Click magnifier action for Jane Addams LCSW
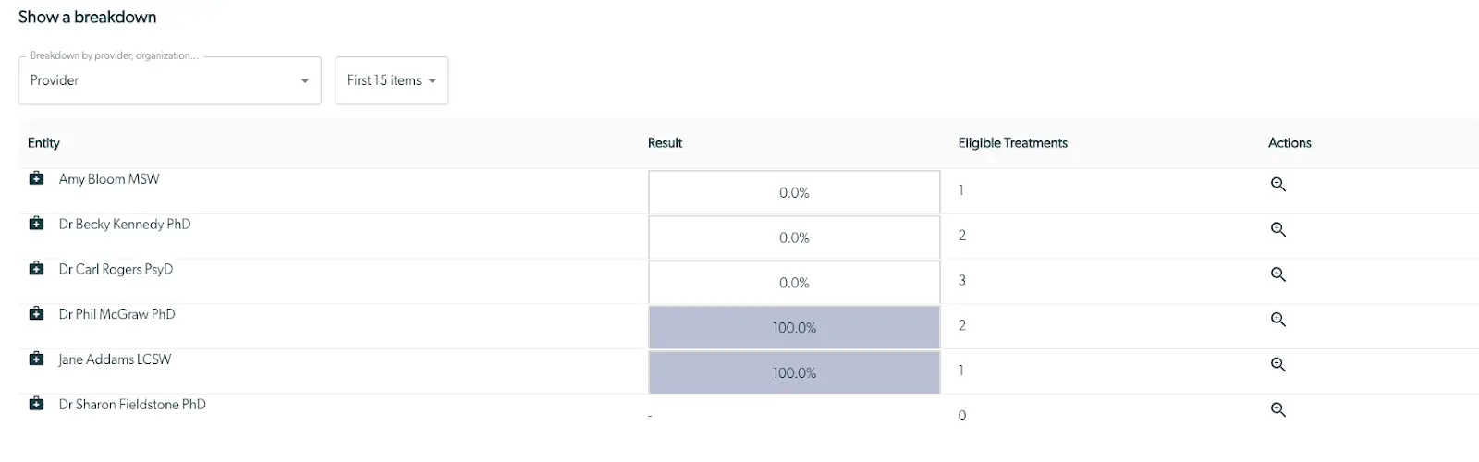This screenshot has width=1479, height=462. 1277,365
